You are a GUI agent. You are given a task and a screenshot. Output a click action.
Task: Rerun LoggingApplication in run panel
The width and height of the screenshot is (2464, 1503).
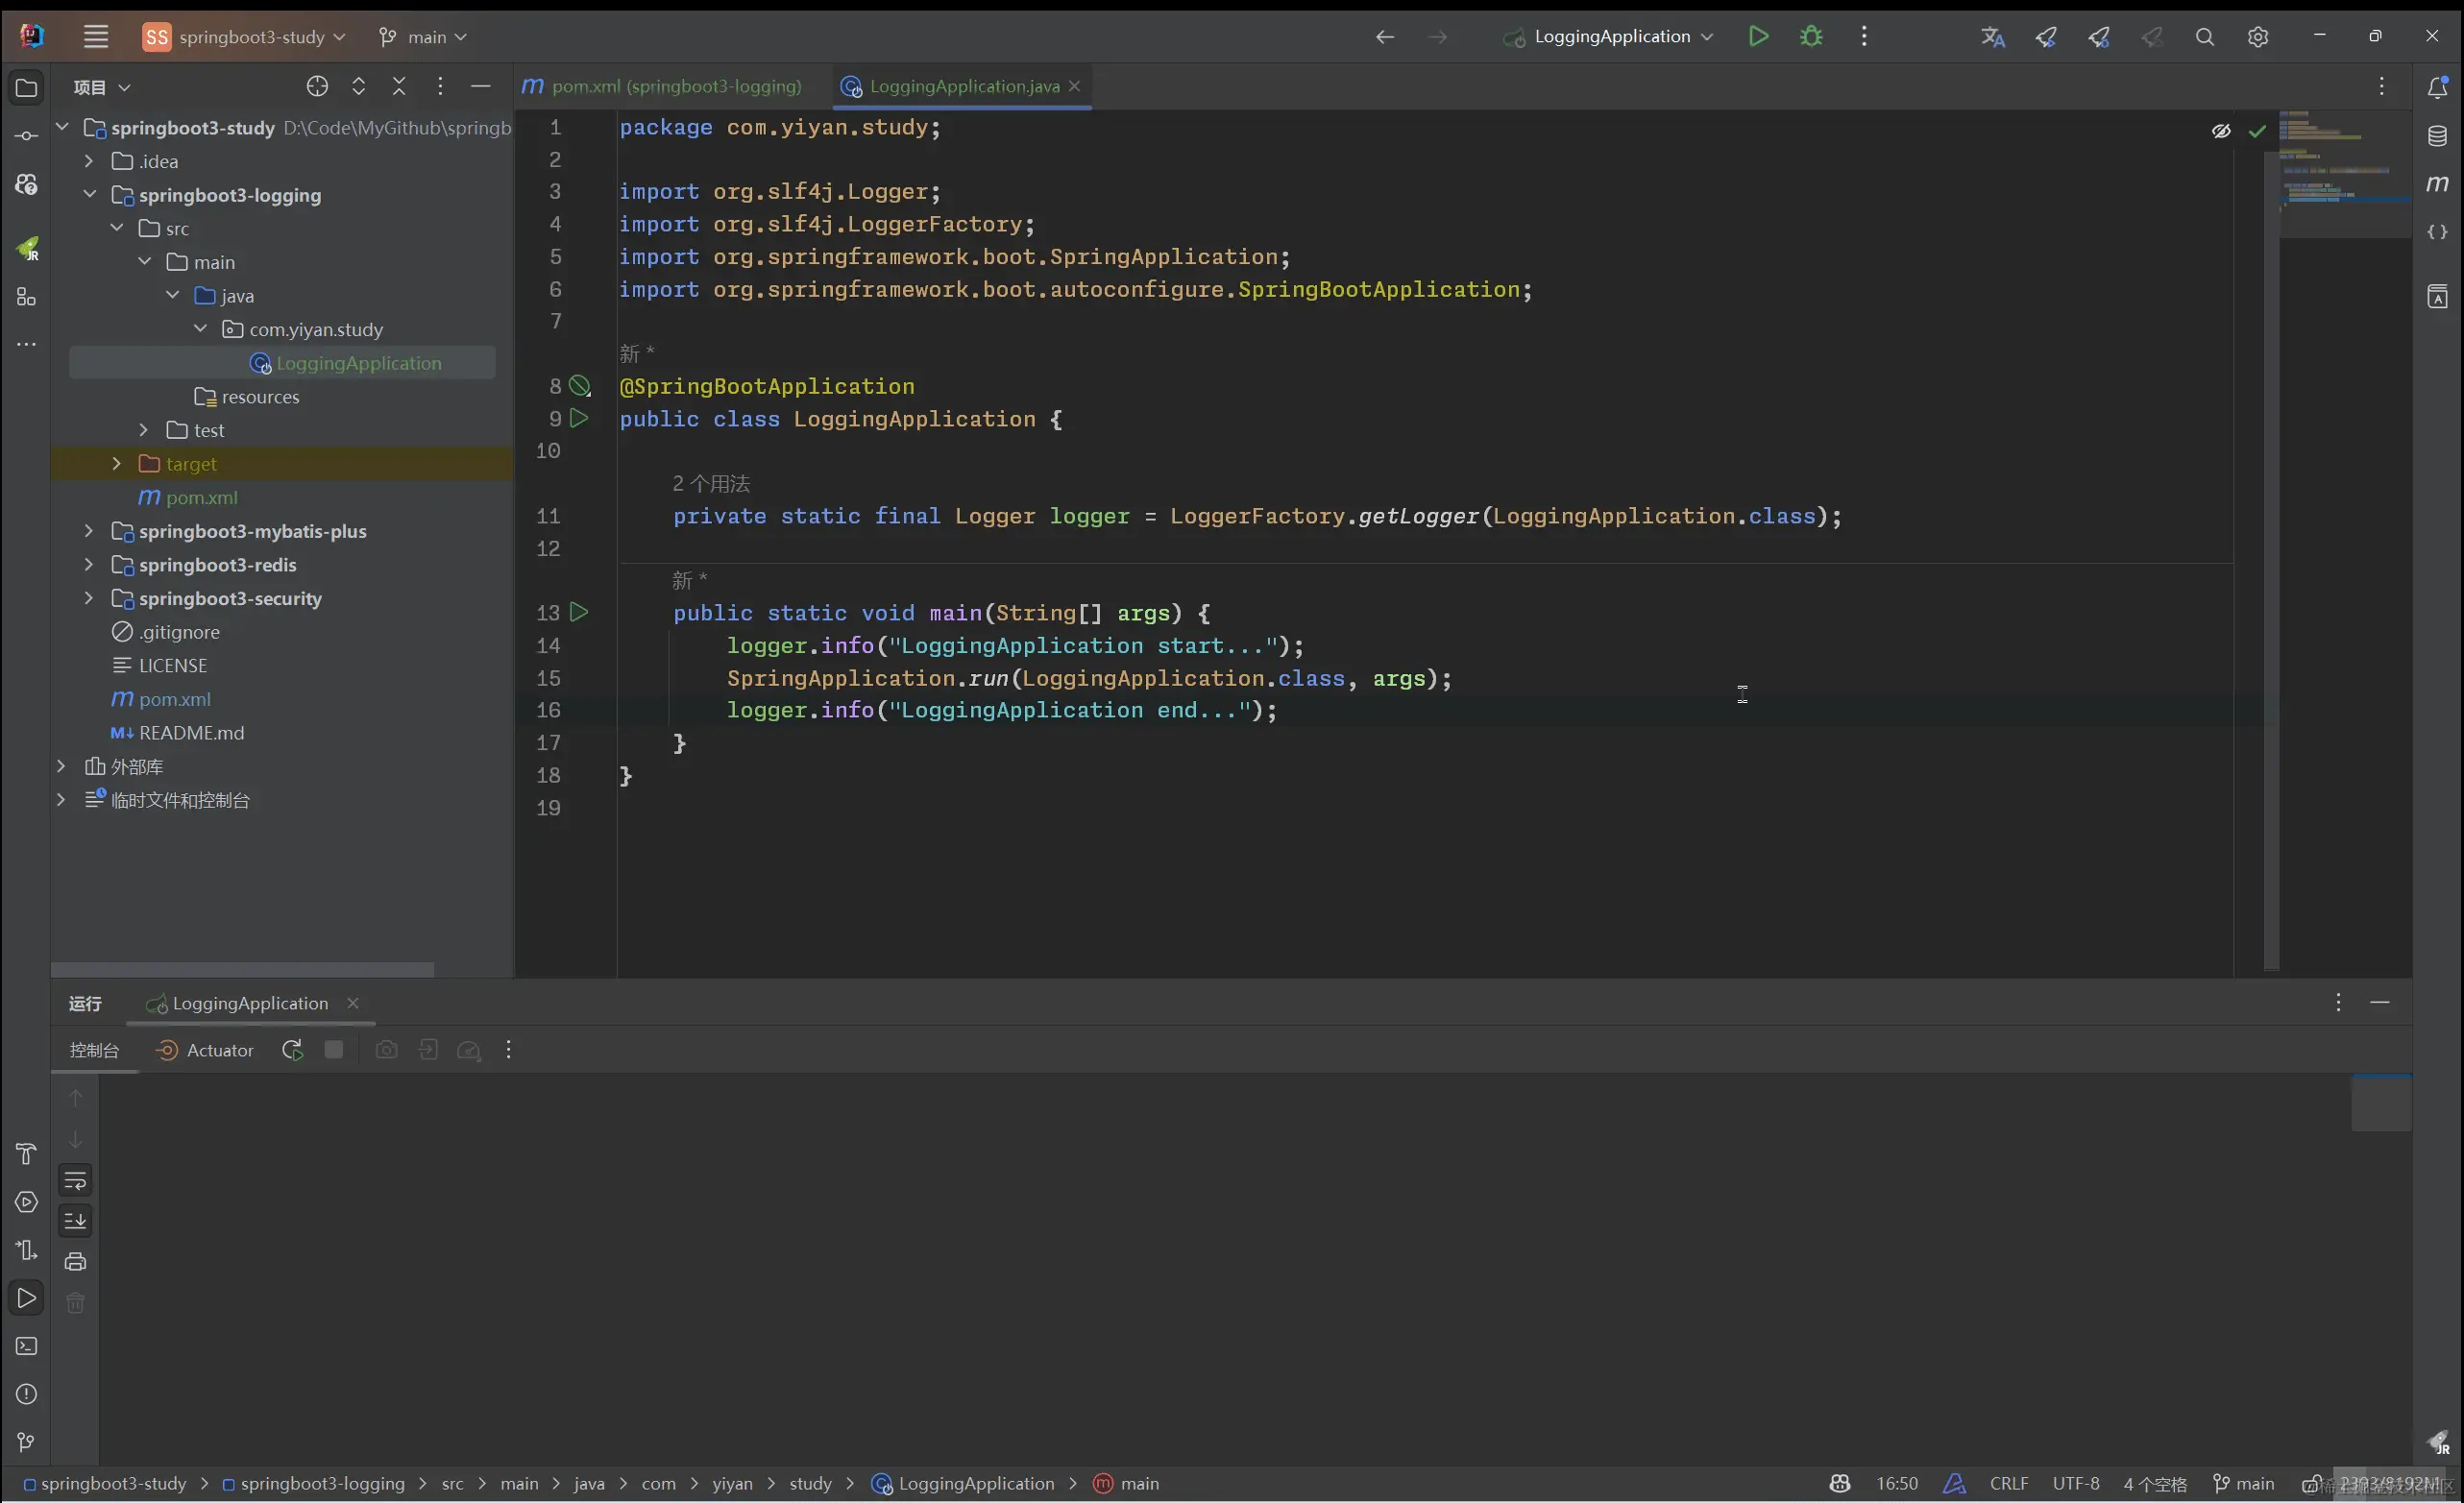tap(292, 1049)
